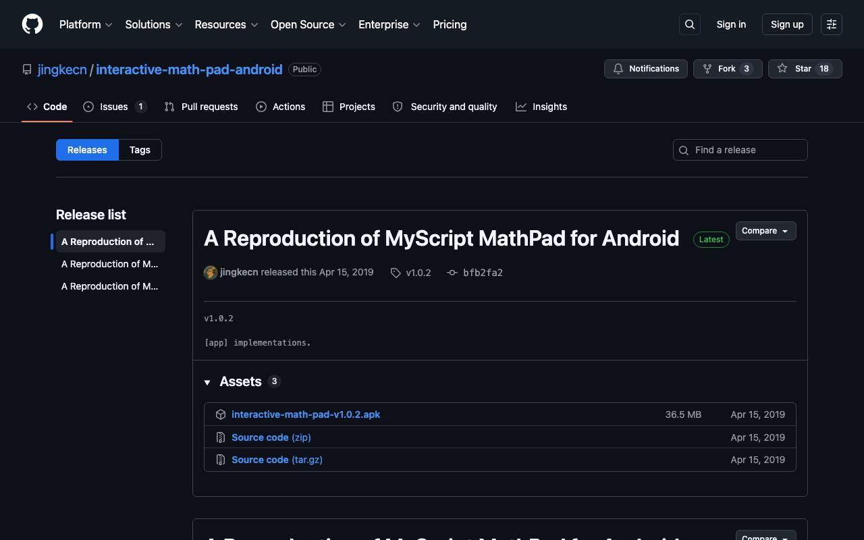The height and width of the screenshot is (540, 864).
Task: Download interactive-math-pad-v1.0.2.apk
Action: tap(306, 414)
